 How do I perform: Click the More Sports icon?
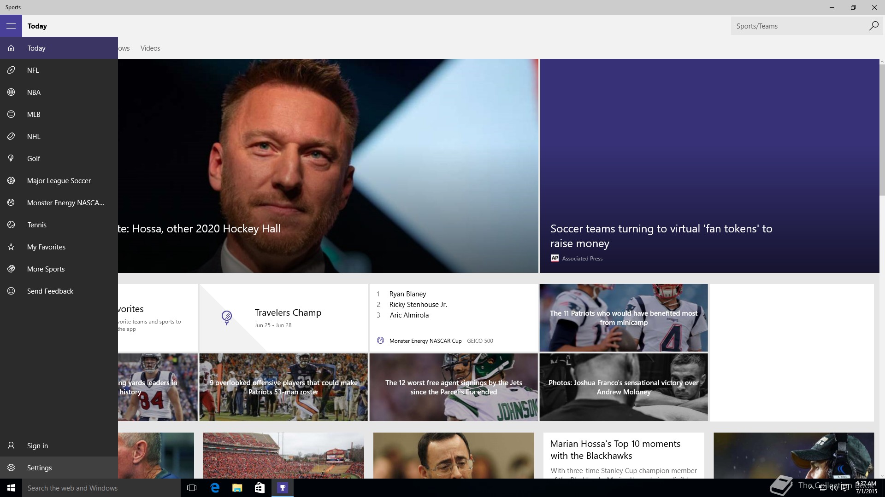coord(11,269)
